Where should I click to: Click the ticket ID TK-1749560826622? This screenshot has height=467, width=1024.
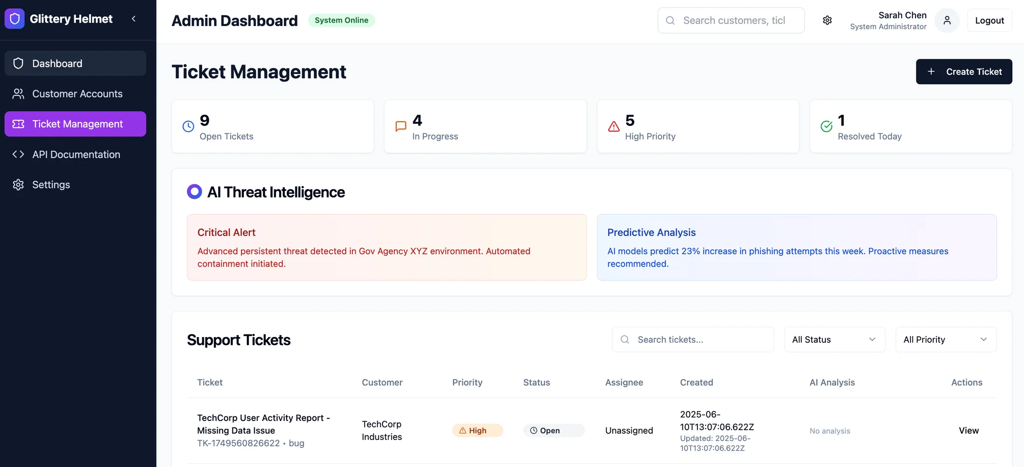pos(239,443)
